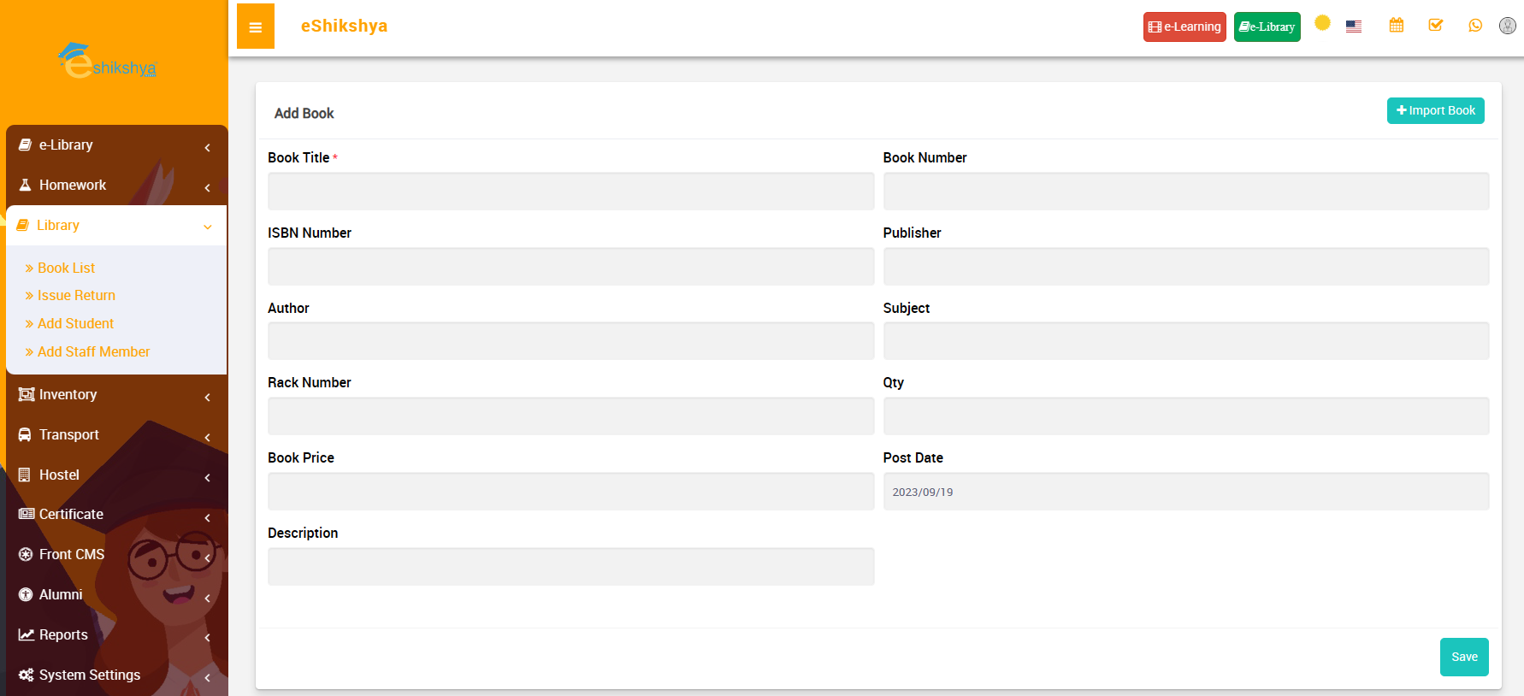The width and height of the screenshot is (1524, 696).
Task: Click the calendar icon in top bar
Action: pyautogui.click(x=1396, y=26)
